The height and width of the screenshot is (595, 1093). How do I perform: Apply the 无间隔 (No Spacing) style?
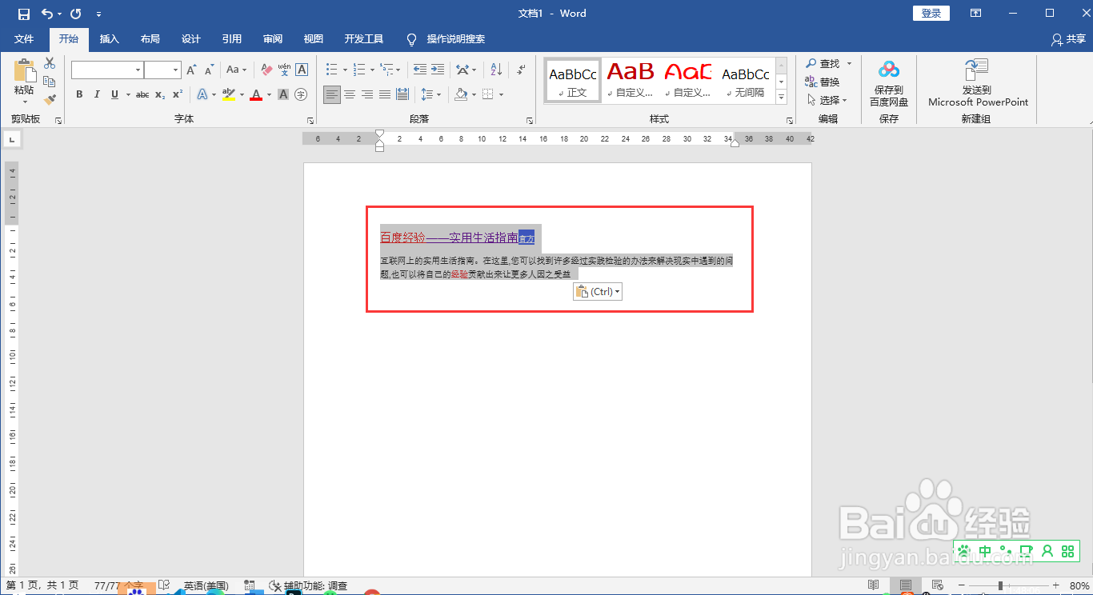(x=746, y=80)
